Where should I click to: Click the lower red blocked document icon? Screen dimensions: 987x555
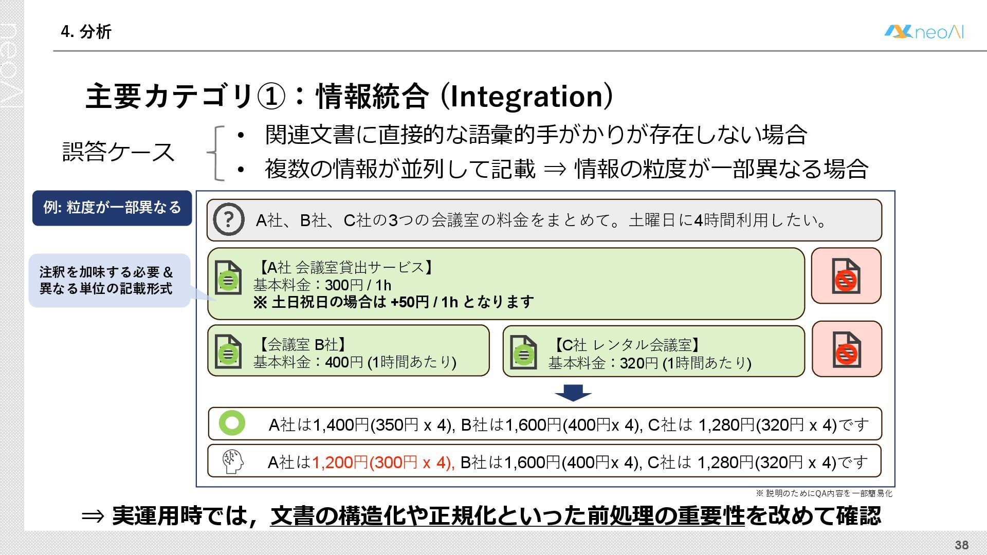click(x=846, y=349)
